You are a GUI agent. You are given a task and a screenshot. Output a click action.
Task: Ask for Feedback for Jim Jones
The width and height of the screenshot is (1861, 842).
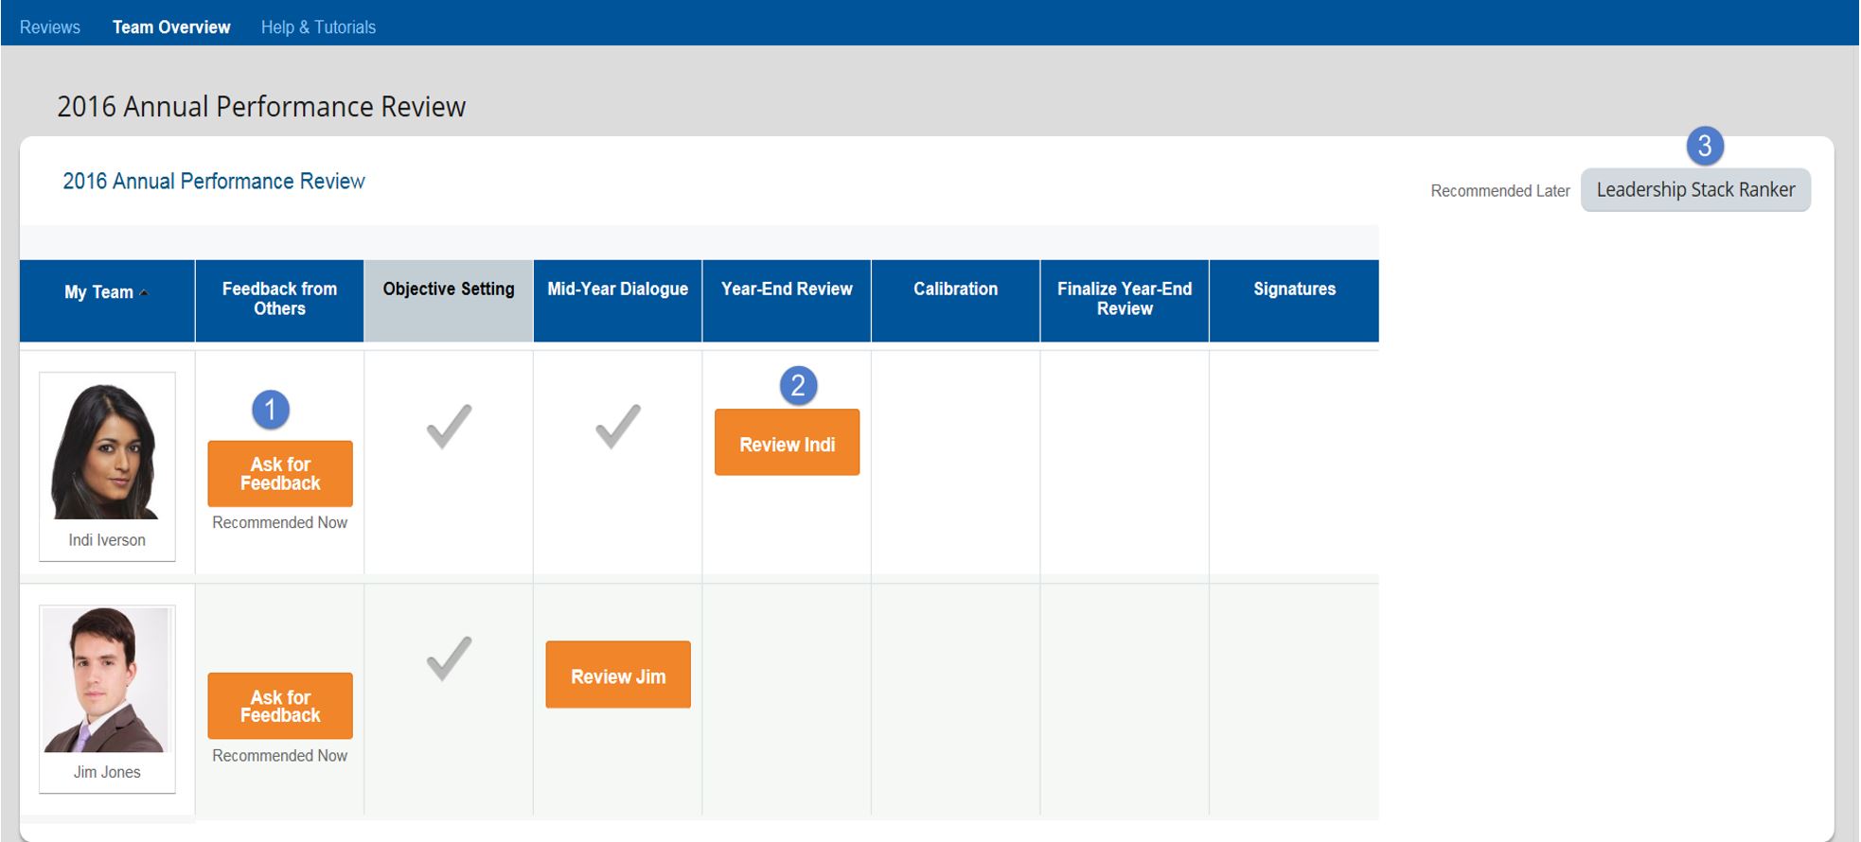(280, 706)
